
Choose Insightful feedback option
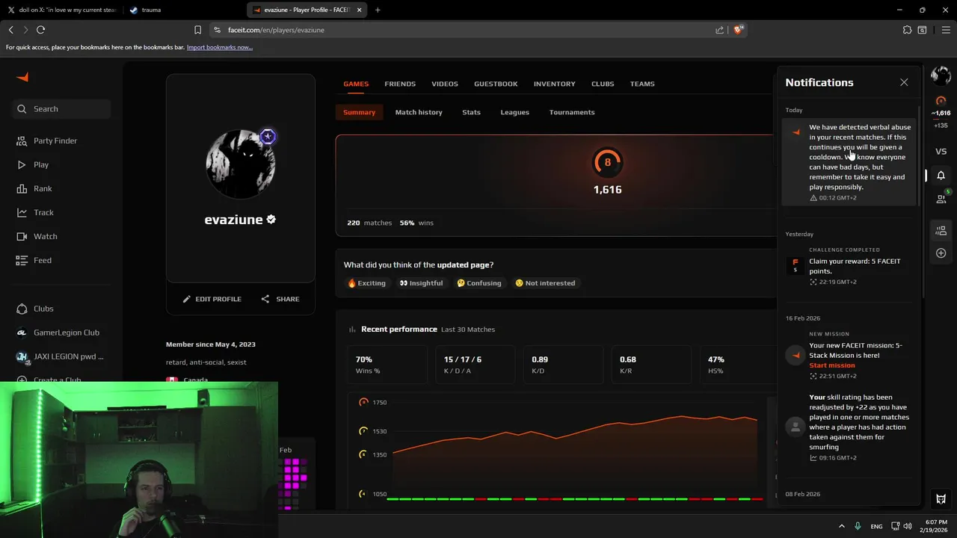click(x=421, y=283)
